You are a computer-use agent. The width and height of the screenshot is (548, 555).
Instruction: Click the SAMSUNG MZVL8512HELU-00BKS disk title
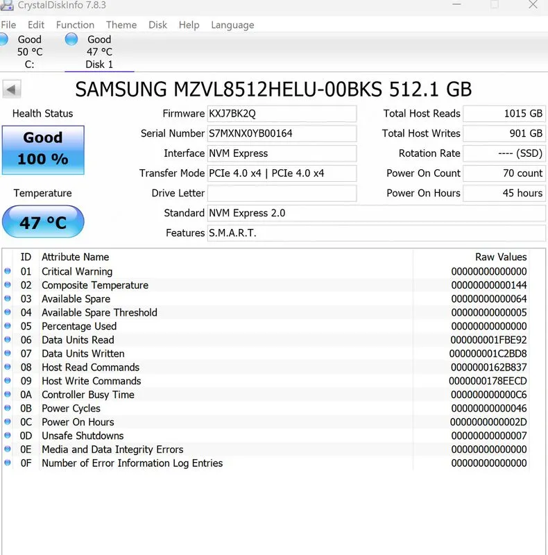pyautogui.click(x=273, y=89)
